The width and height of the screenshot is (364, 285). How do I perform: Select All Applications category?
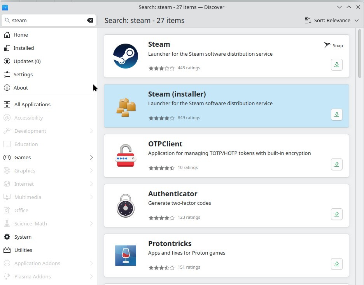[49, 104]
